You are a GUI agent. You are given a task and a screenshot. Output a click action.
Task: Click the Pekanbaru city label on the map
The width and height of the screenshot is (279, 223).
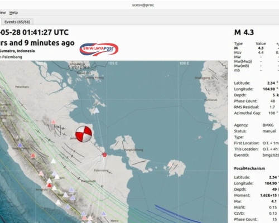coord(22,87)
